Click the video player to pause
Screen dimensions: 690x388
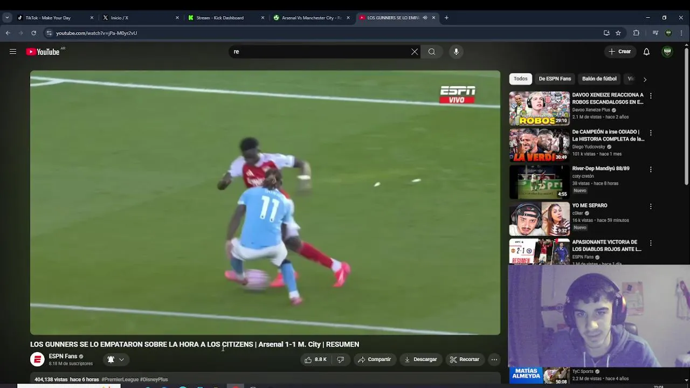pos(265,203)
